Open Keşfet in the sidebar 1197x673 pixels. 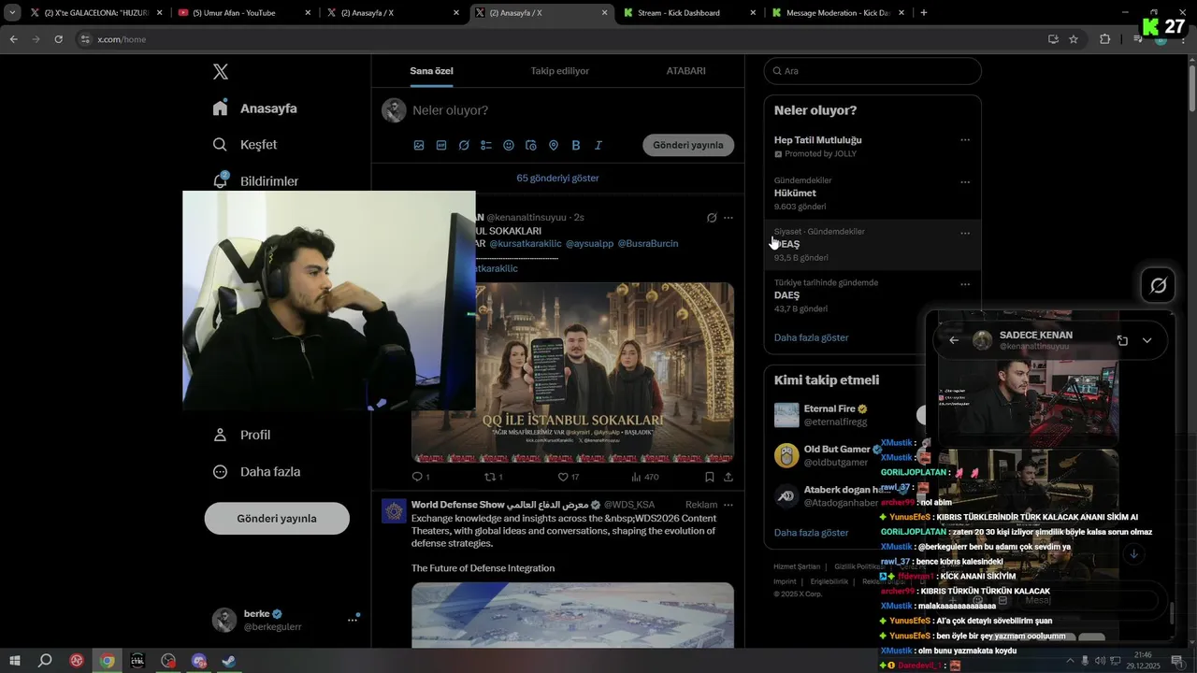click(245, 145)
